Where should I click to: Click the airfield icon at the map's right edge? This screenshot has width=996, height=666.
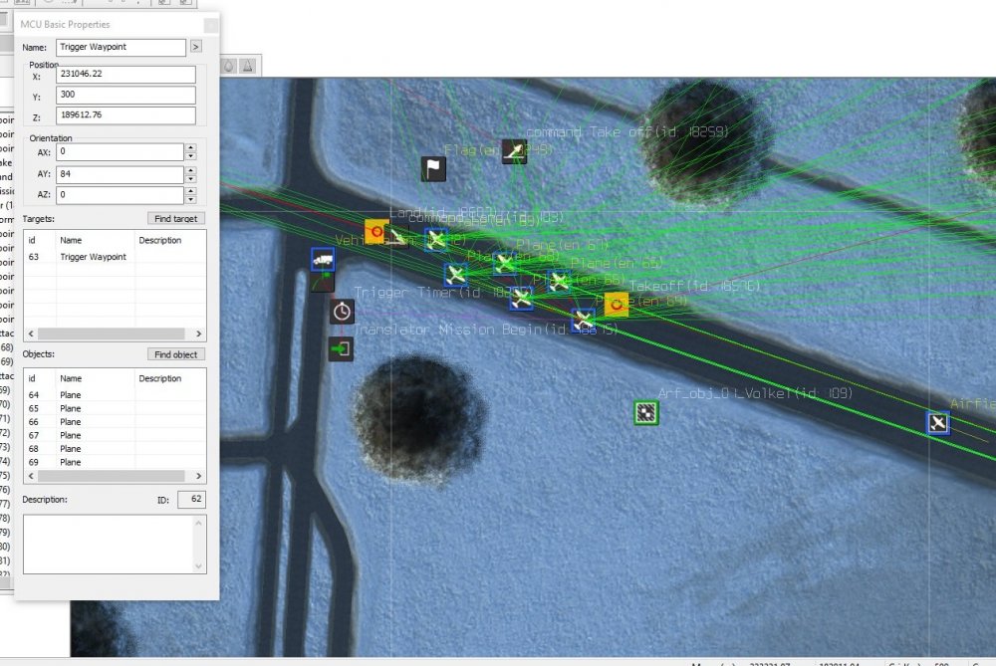(937, 422)
